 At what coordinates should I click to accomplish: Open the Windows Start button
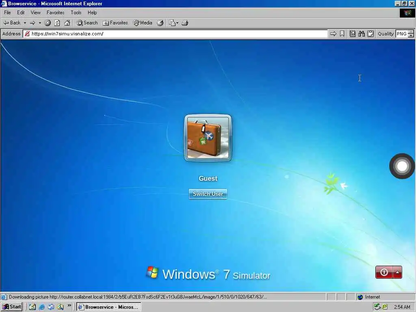11,307
